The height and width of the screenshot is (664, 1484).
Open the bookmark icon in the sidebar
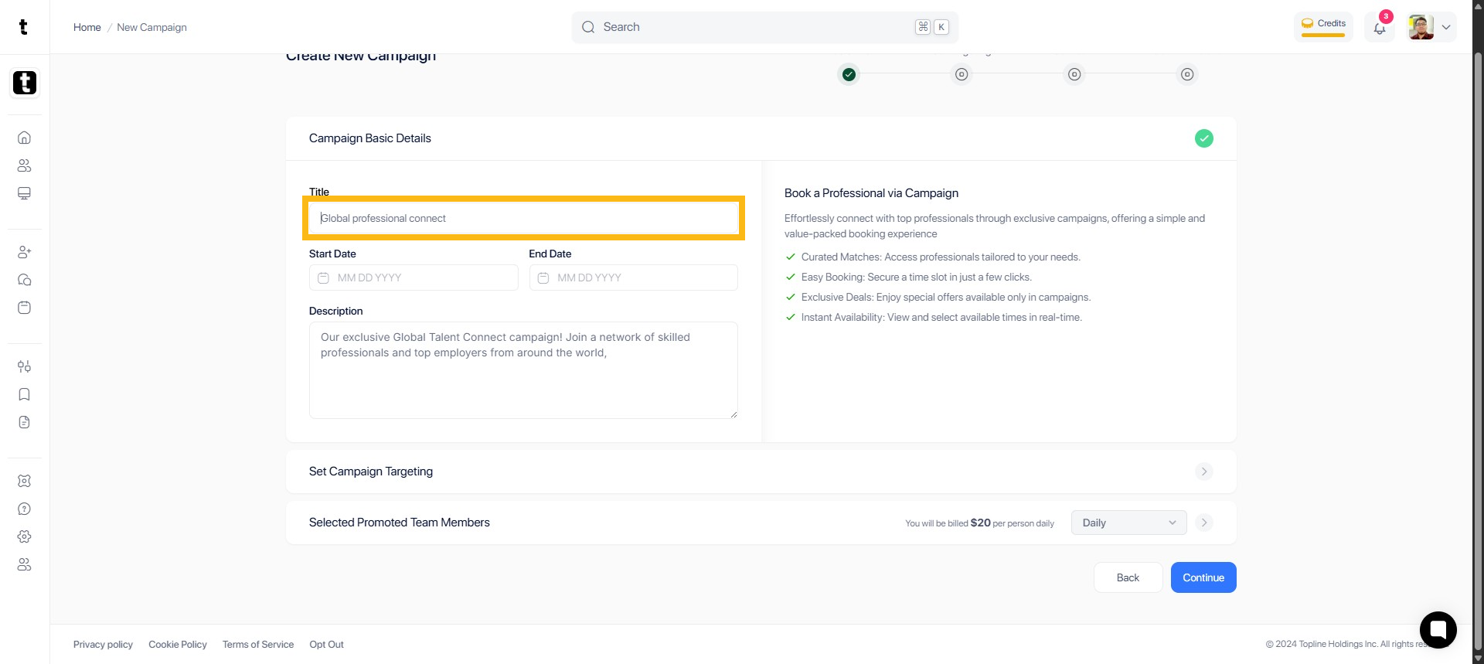click(x=25, y=394)
